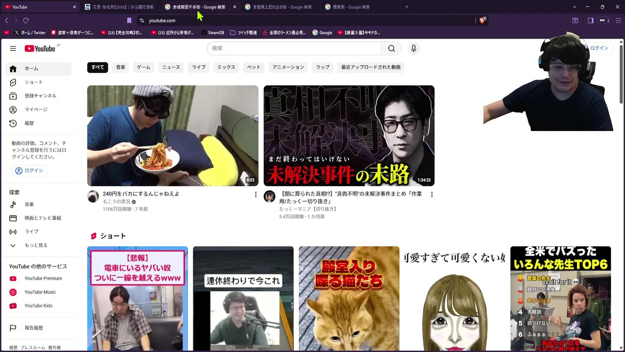Open ライブ under 探索 in sidebar

(38, 232)
